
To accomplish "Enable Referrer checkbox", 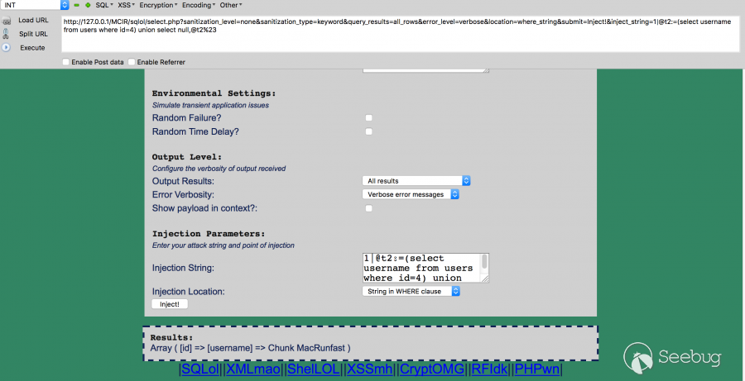I will tap(132, 62).
